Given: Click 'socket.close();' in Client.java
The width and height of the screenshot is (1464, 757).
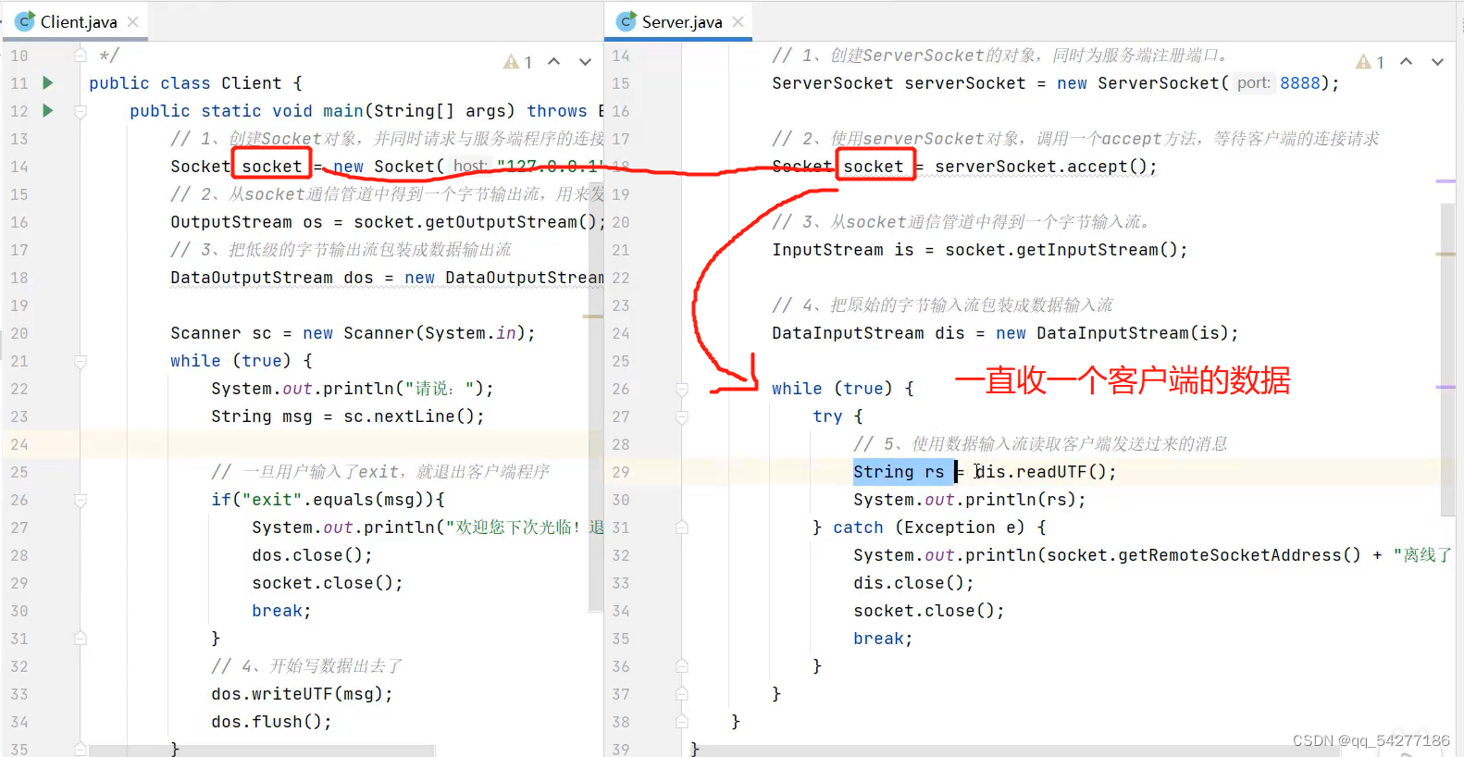Looking at the screenshot, I should pos(328,583).
